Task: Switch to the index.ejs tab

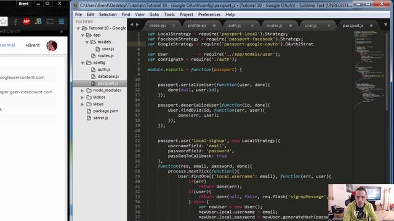Action: (x=158, y=26)
